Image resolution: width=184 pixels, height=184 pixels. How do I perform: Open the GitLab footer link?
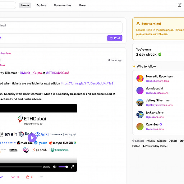pyautogui.click(x=136, y=146)
